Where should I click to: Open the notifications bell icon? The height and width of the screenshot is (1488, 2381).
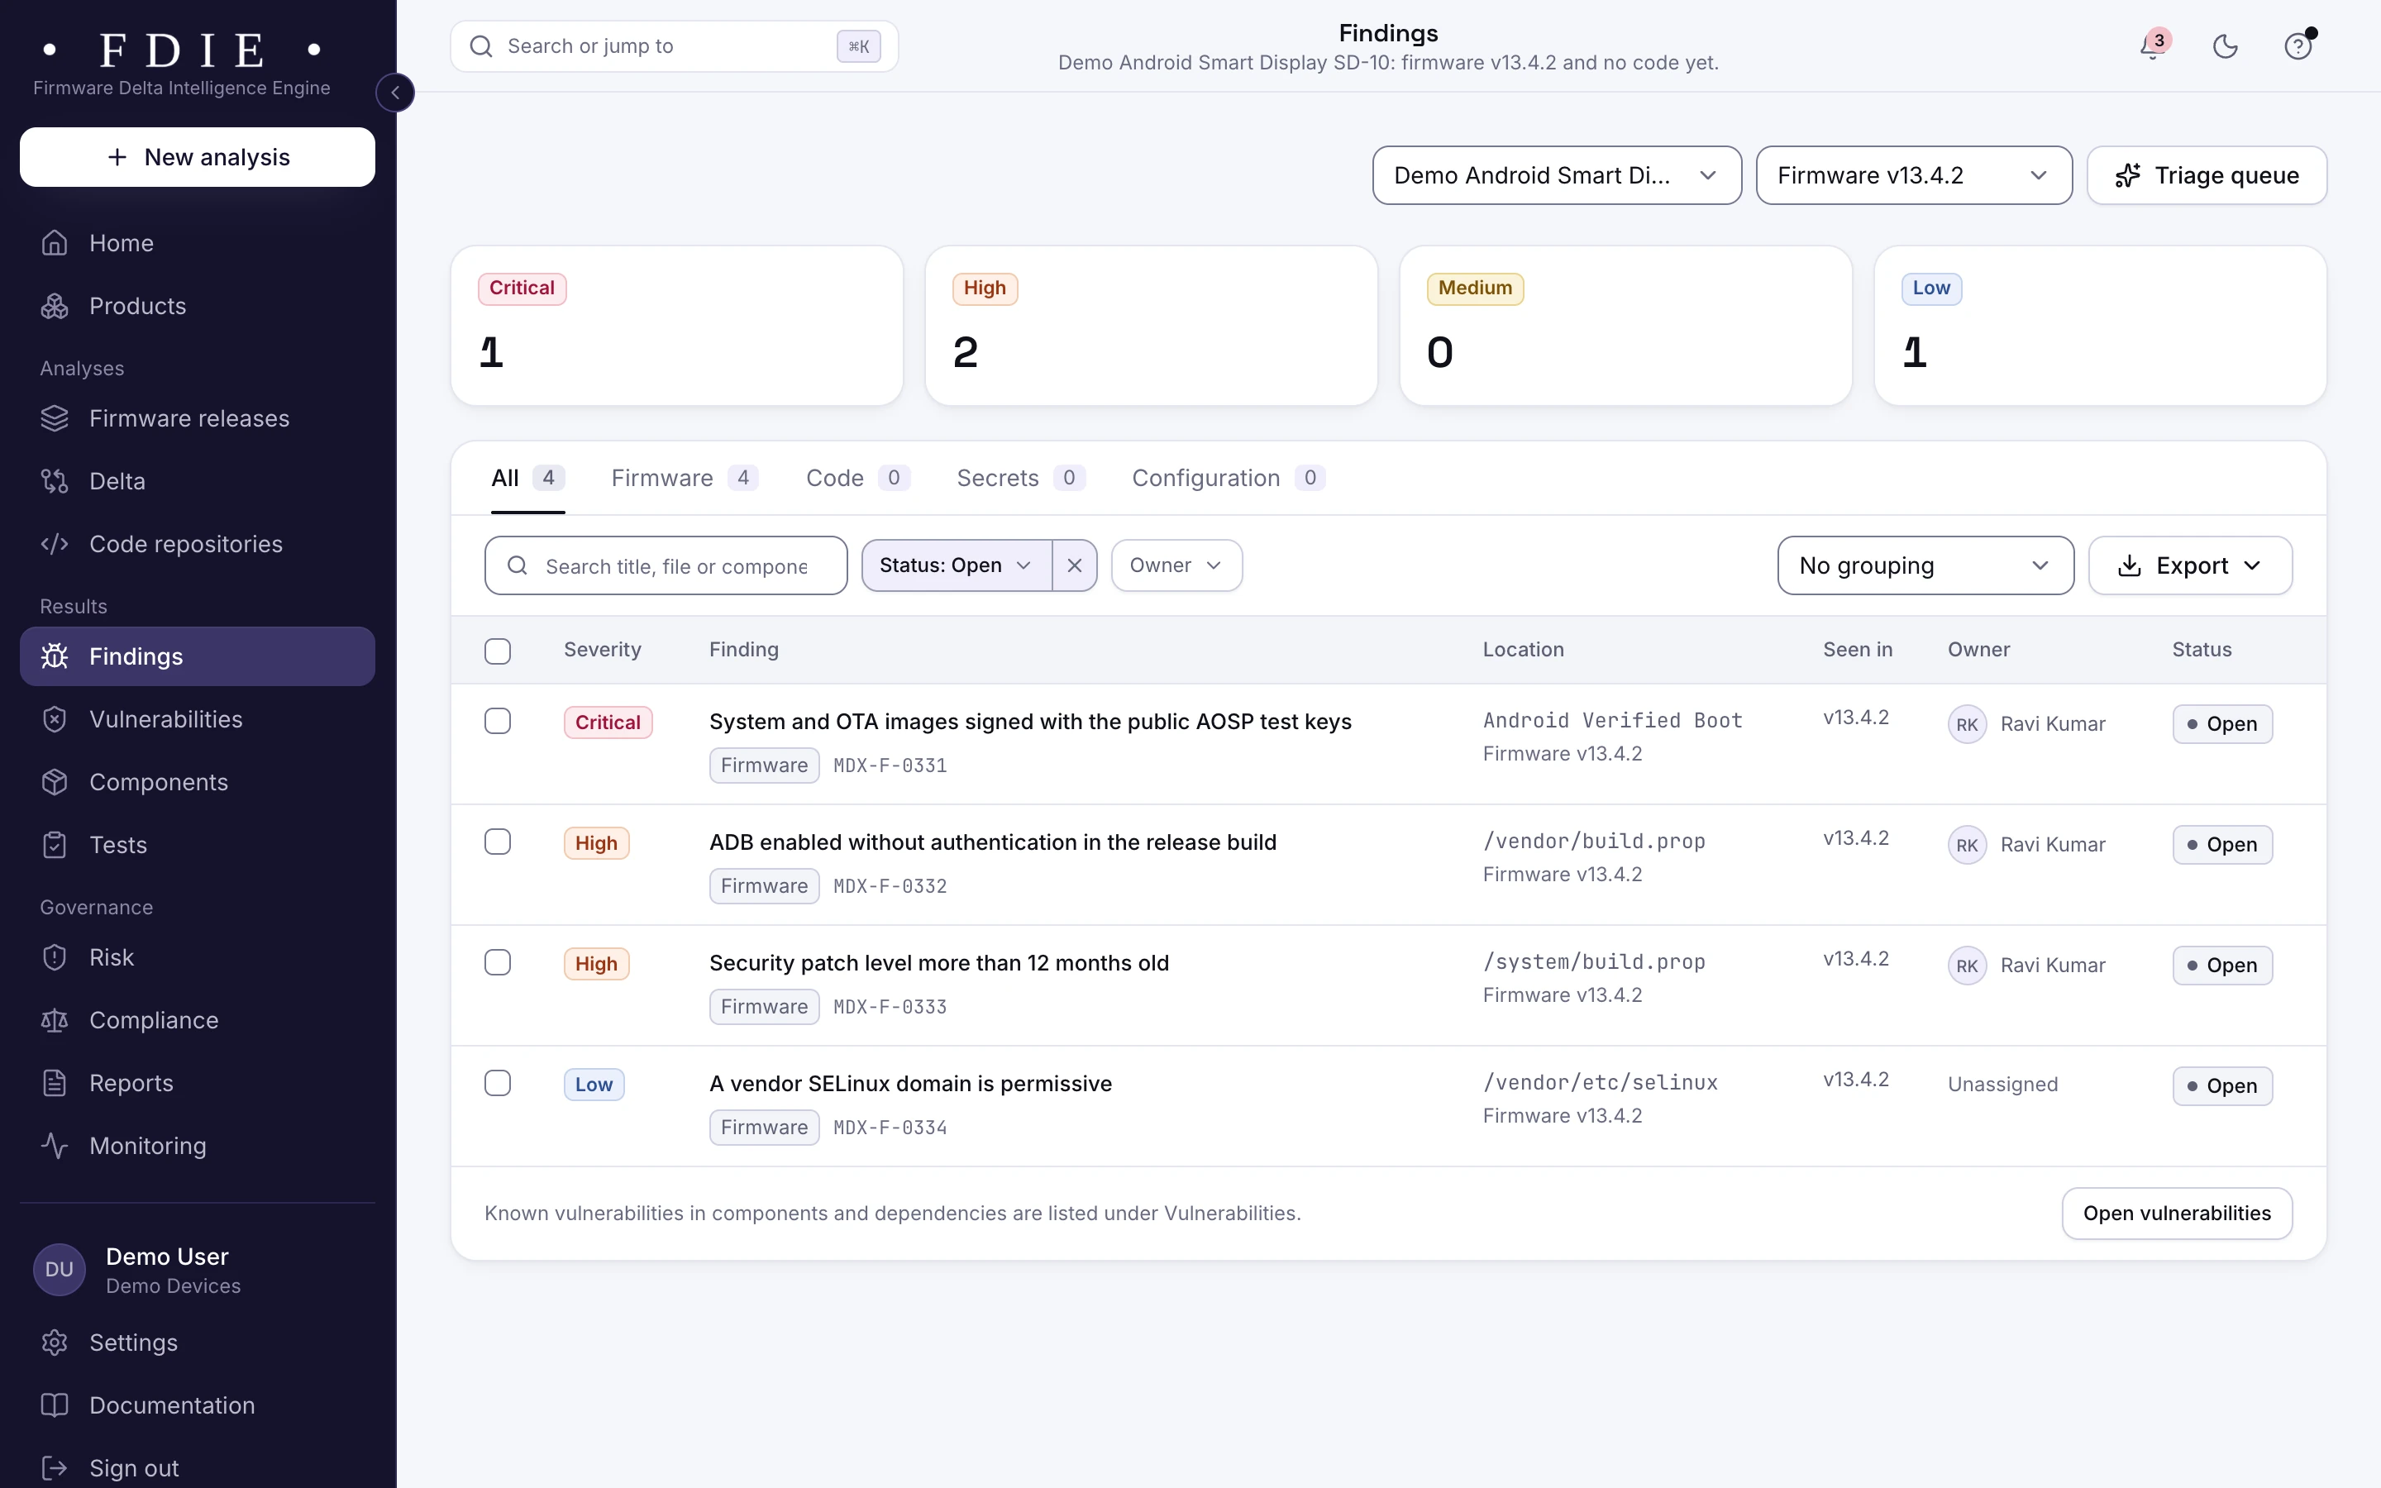pyautogui.click(x=2153, y=46)
